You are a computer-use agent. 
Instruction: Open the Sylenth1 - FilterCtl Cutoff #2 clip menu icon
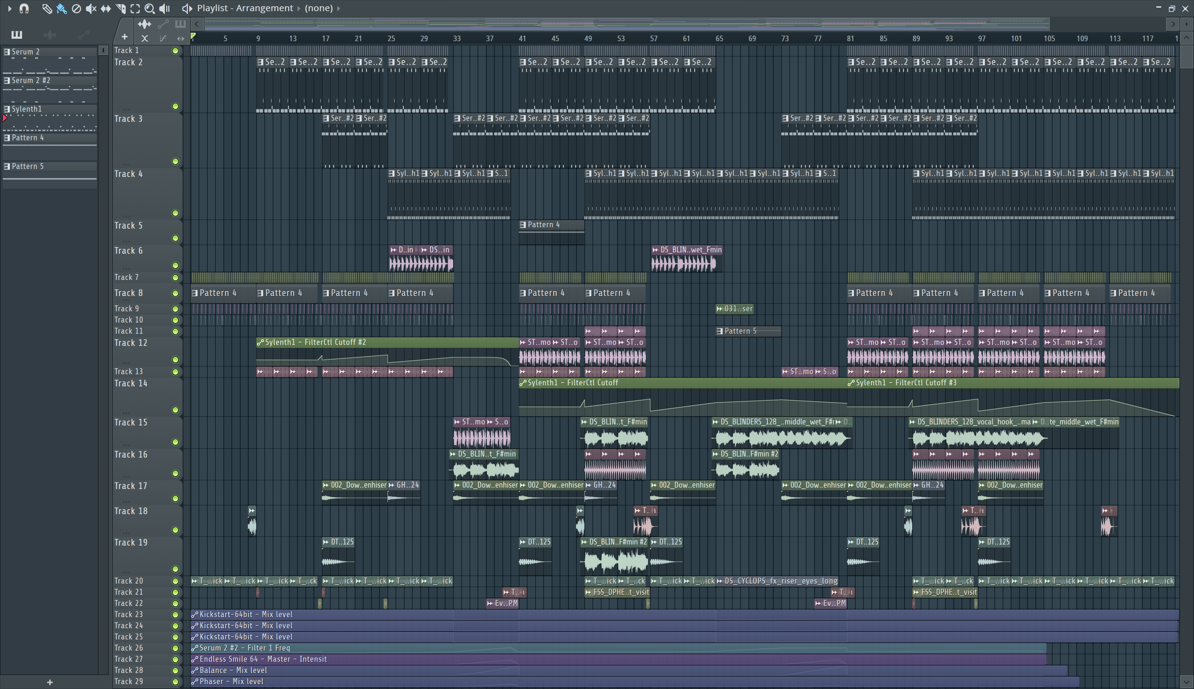tap(260, 342)
